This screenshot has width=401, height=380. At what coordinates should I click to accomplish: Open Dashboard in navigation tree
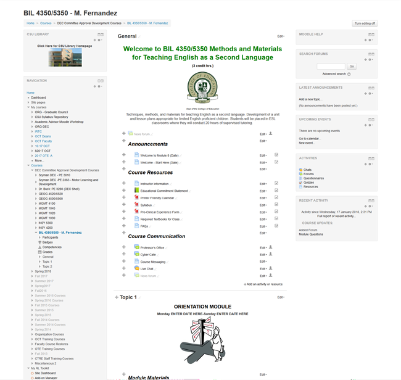pos(38,97)
